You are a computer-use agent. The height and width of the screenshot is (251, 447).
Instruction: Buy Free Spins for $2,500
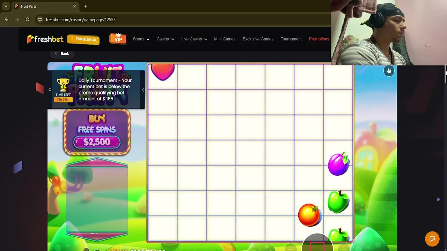tap(97, 132)
